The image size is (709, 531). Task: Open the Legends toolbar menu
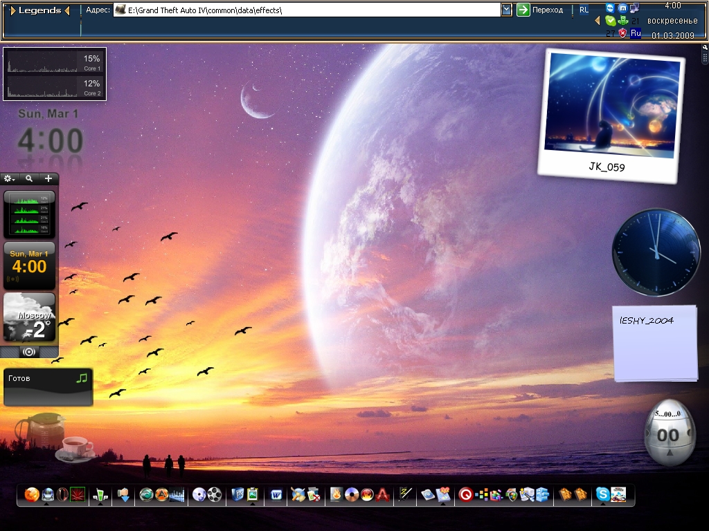[x=39, y=10]
